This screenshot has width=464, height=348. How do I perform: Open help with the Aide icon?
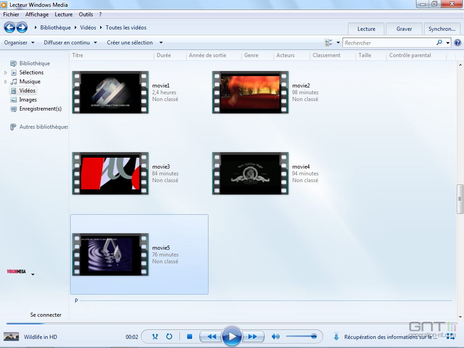pyautogui.click(x=457, y=42)
